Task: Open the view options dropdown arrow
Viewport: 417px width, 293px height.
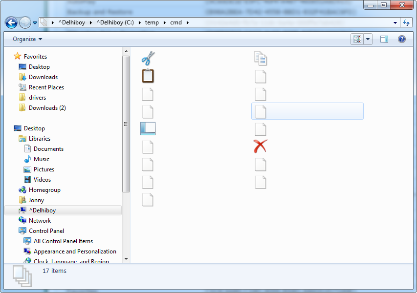Action: pos(368,40)
